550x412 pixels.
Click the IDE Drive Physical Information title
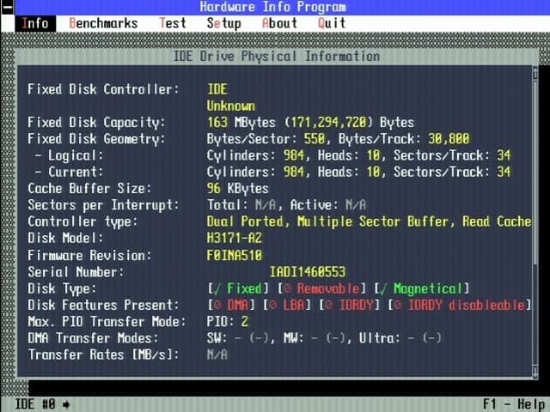(x=277, y=57)
